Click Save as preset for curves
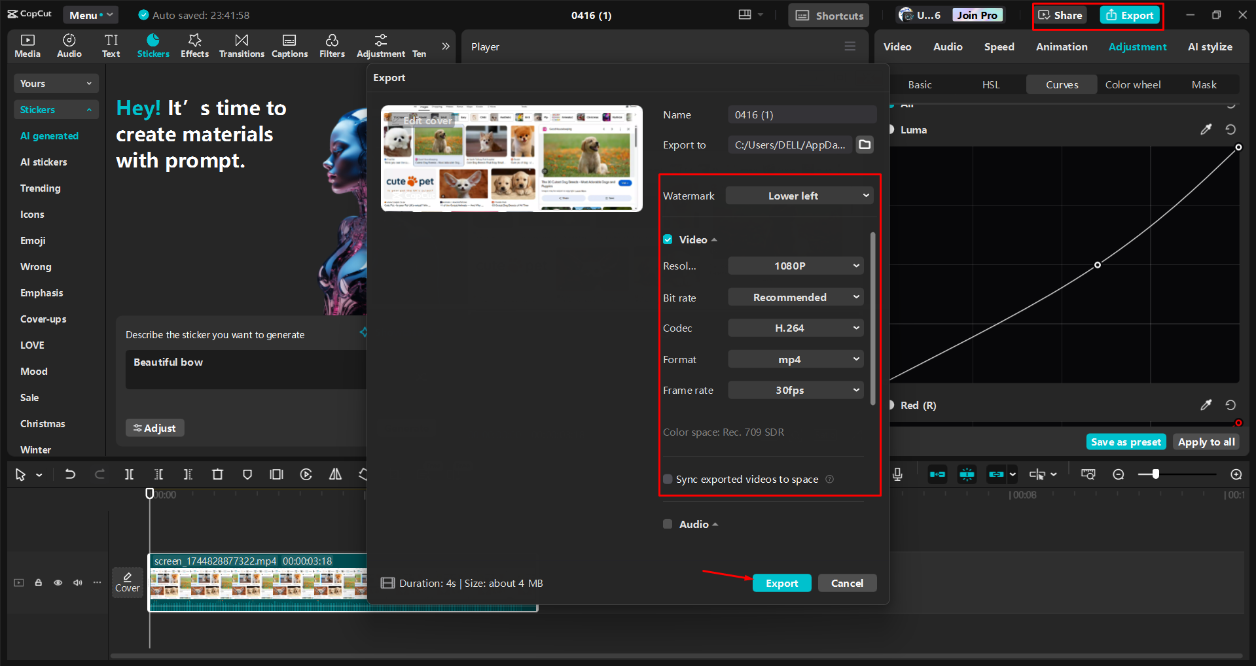The height and width of the screenshot is (666, 1256). (x=1126, y=442)
